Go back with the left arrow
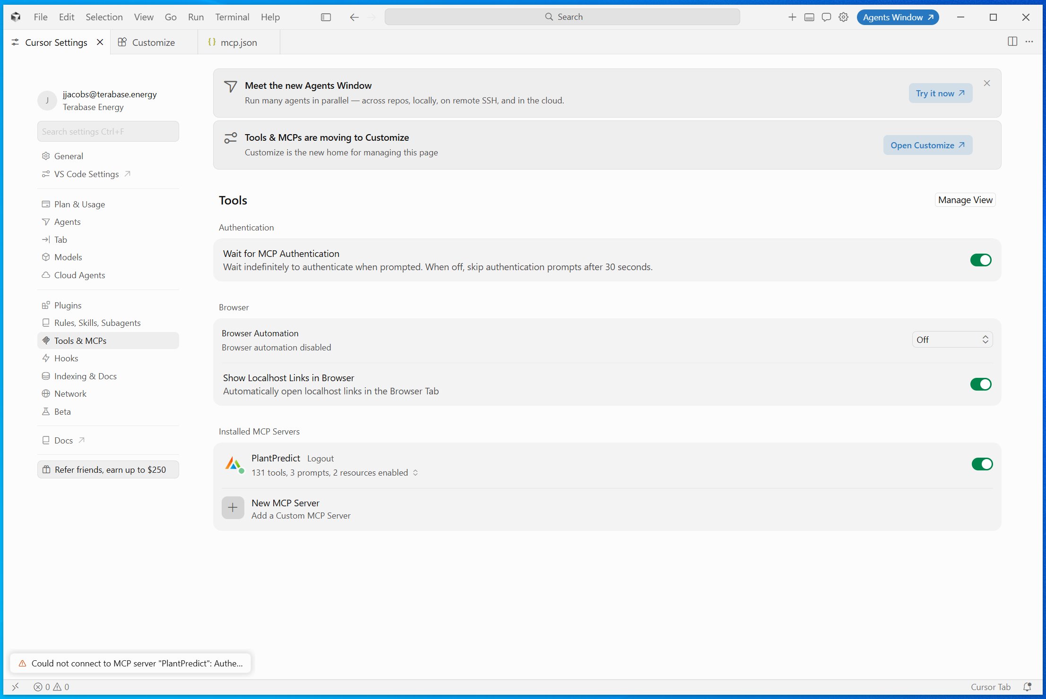Screen dimensions: 1046x699 354,17
